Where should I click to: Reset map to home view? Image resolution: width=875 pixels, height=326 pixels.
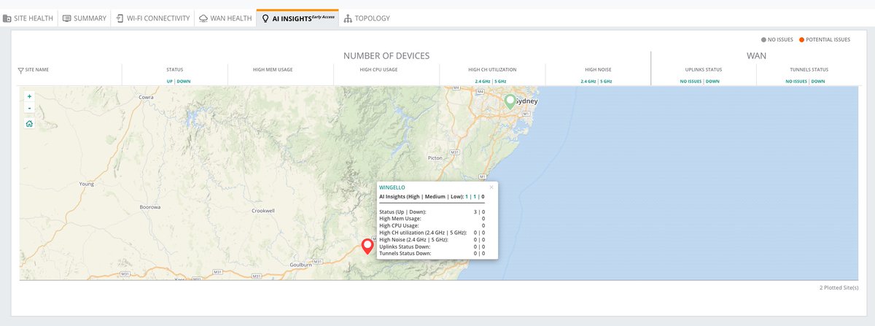(29, 123)
